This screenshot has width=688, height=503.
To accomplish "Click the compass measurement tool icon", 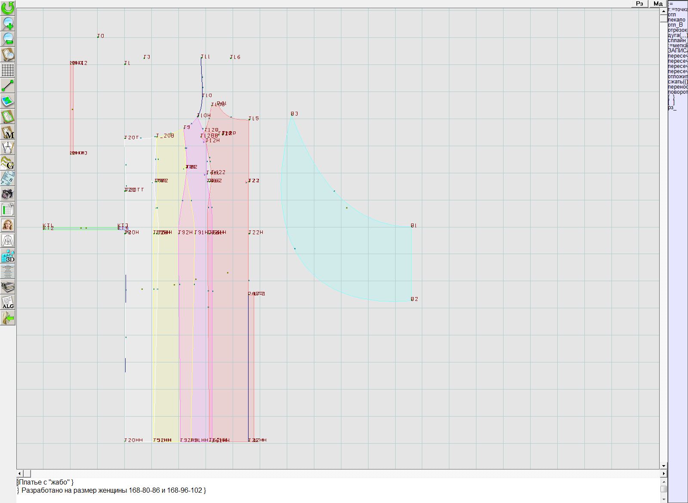I will [8, 147].
